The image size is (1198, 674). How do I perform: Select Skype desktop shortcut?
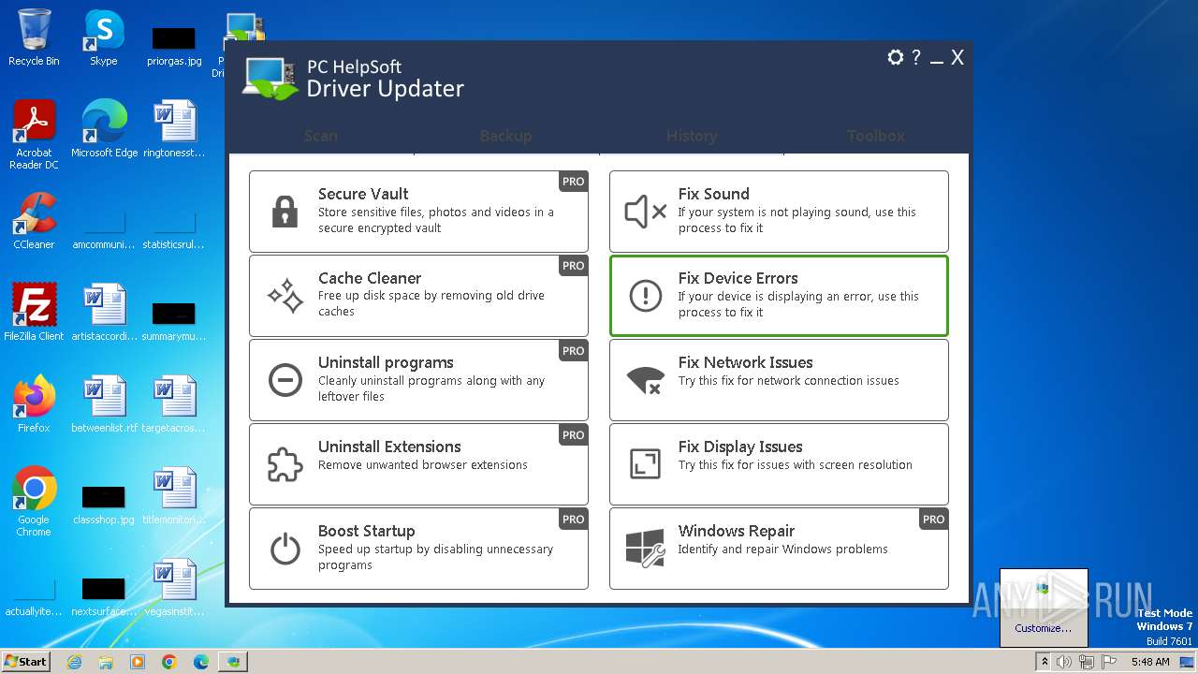pyautogui.click(x=104, y=39)
